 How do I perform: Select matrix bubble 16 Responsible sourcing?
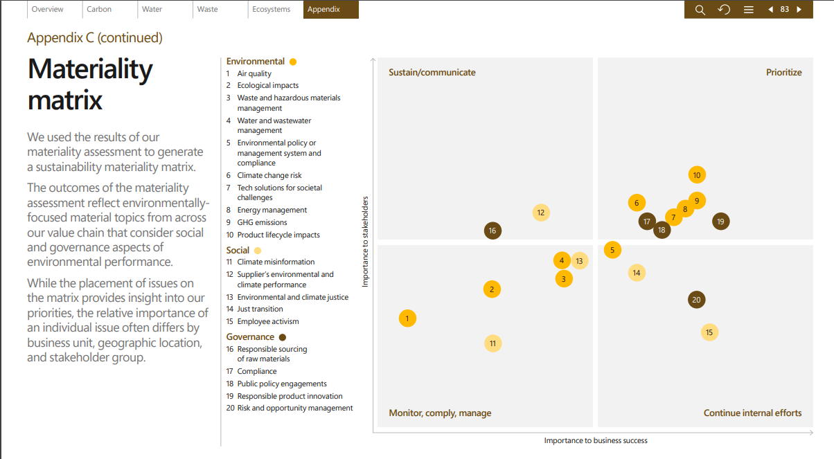coord(493,231)
